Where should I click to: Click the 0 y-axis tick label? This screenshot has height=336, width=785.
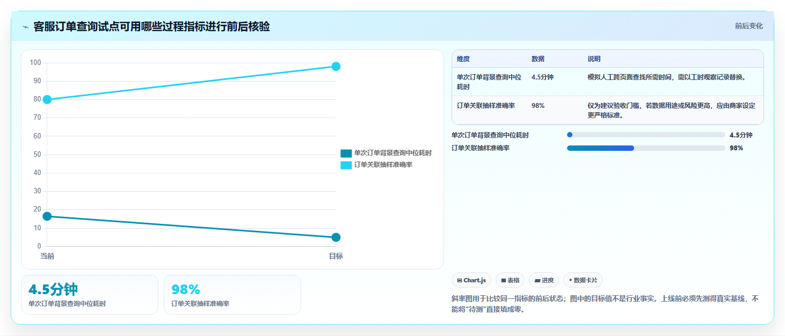[39, 246]
